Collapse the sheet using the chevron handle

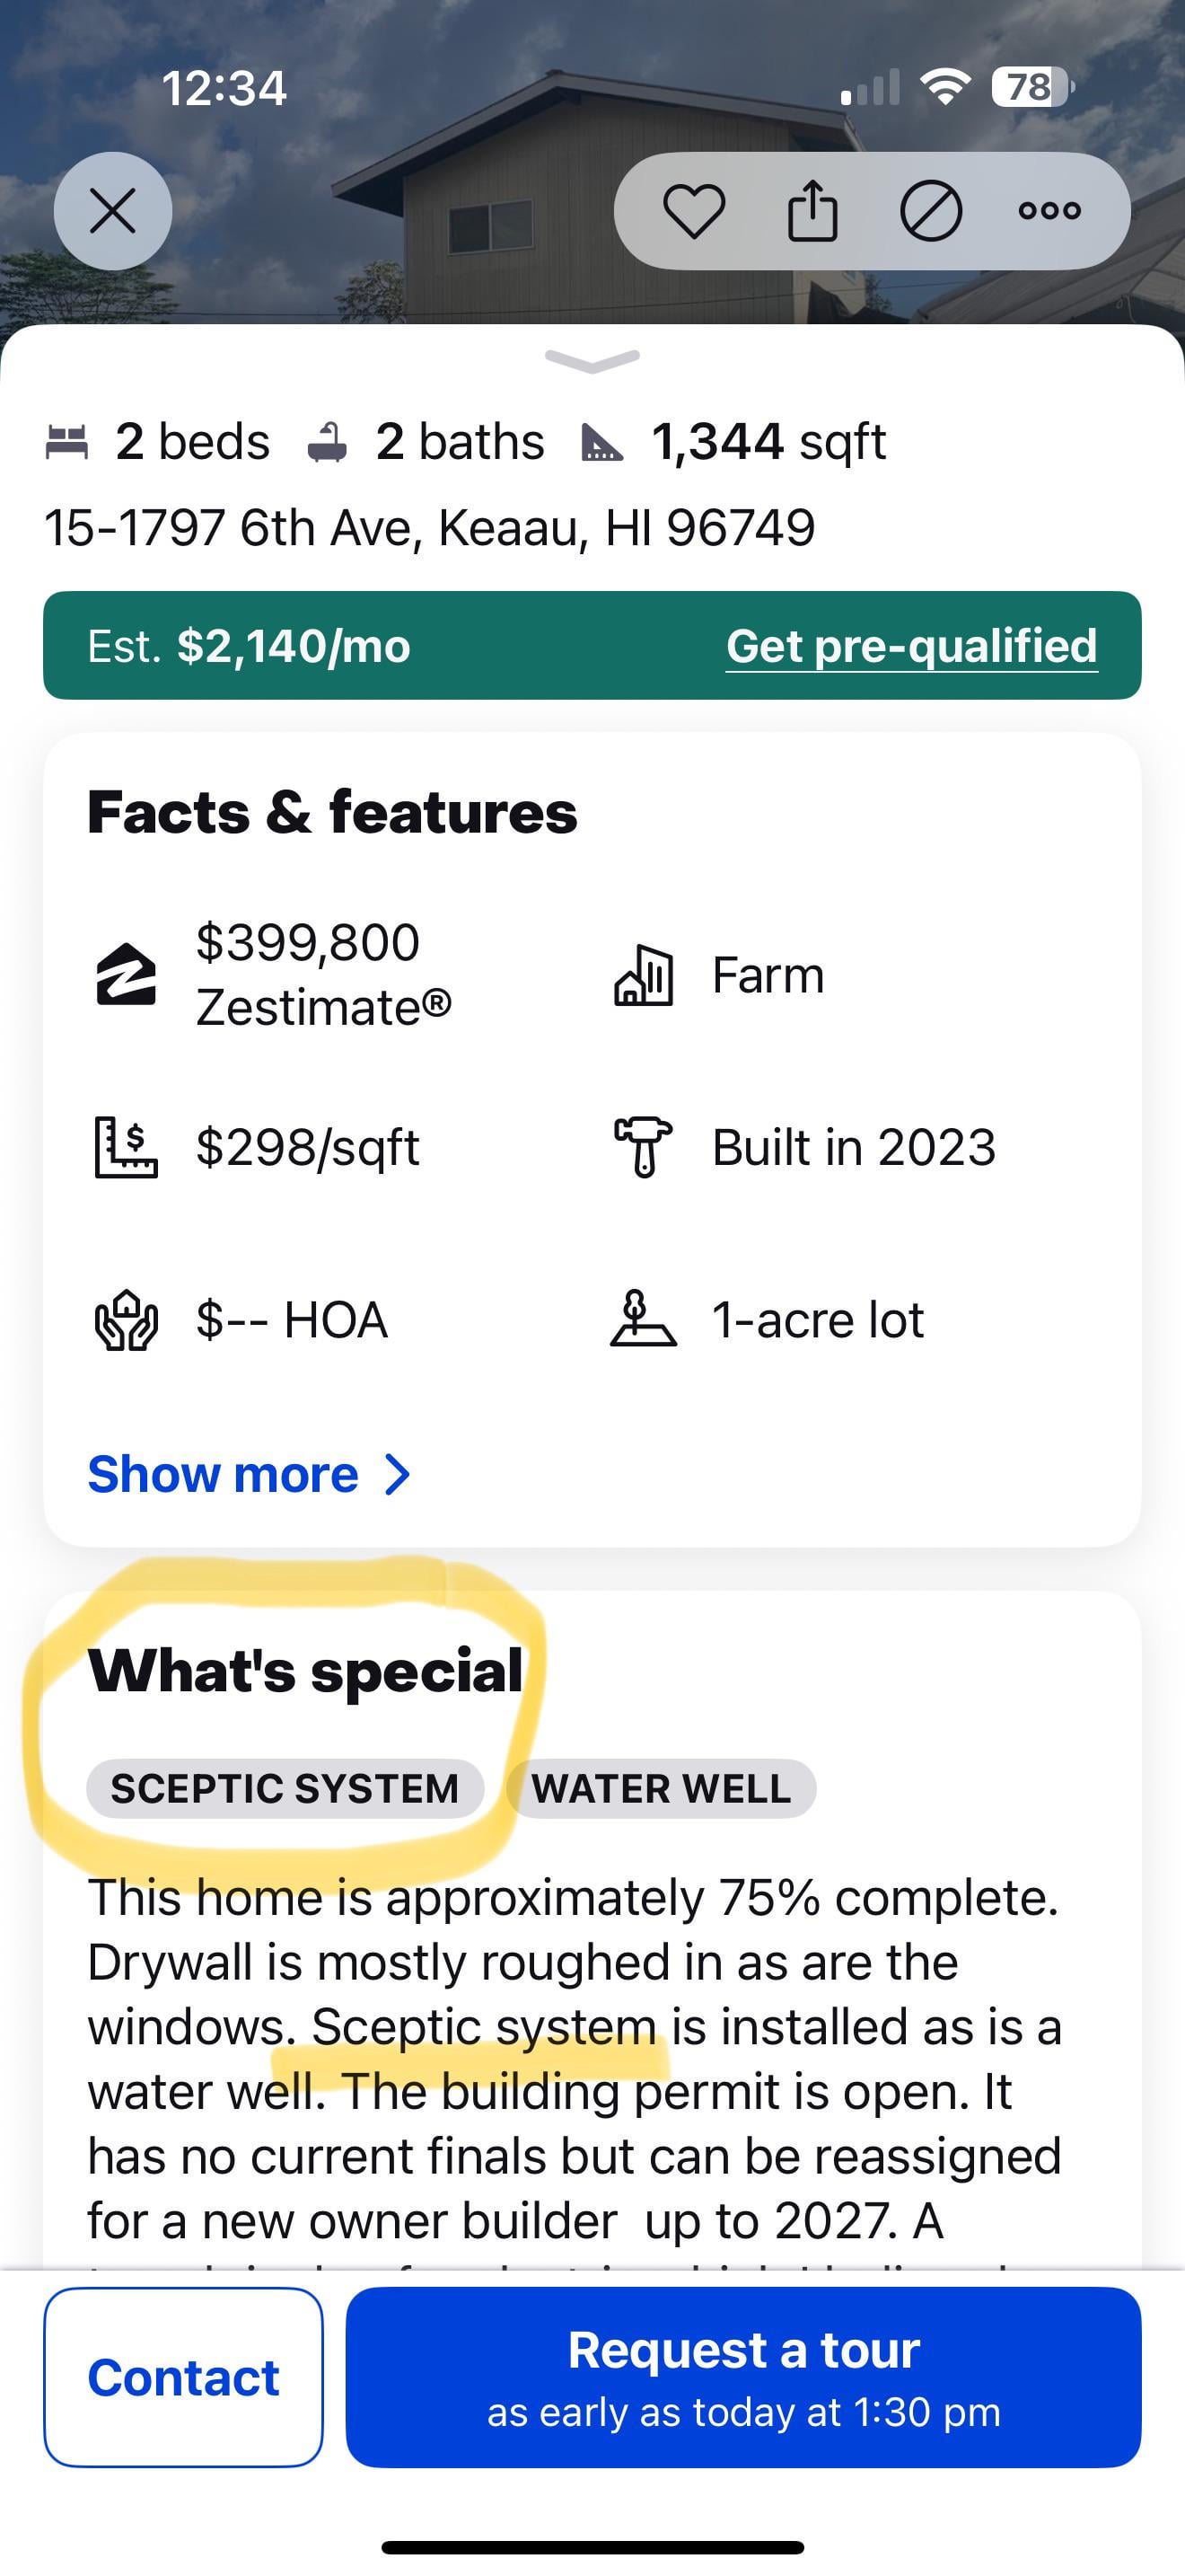592,360
